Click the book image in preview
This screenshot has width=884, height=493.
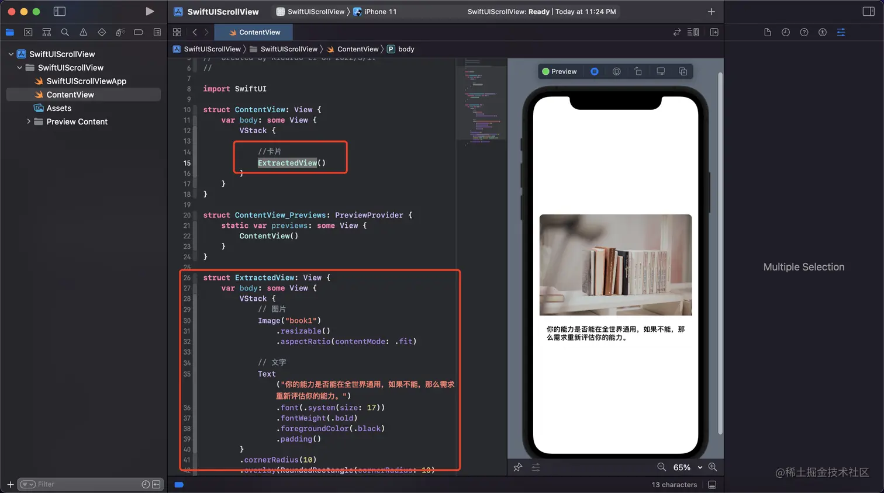coord(615,265)
